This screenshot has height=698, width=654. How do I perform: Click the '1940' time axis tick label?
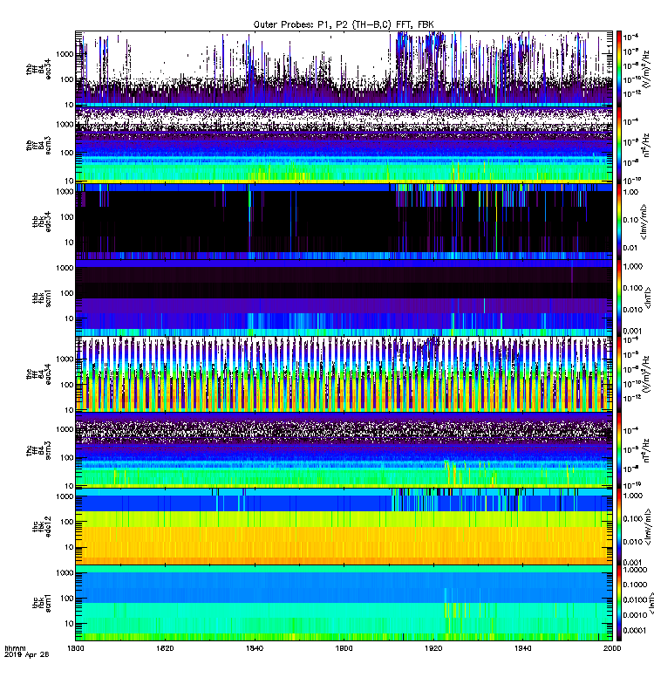coord(522,648)
